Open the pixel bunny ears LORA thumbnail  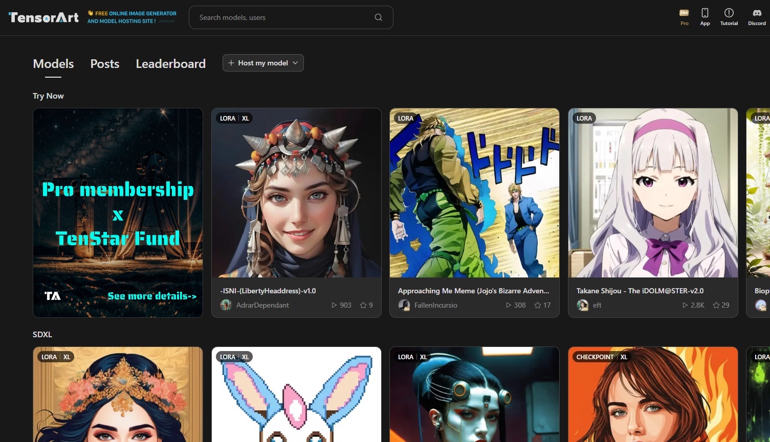tap(296, 394)
